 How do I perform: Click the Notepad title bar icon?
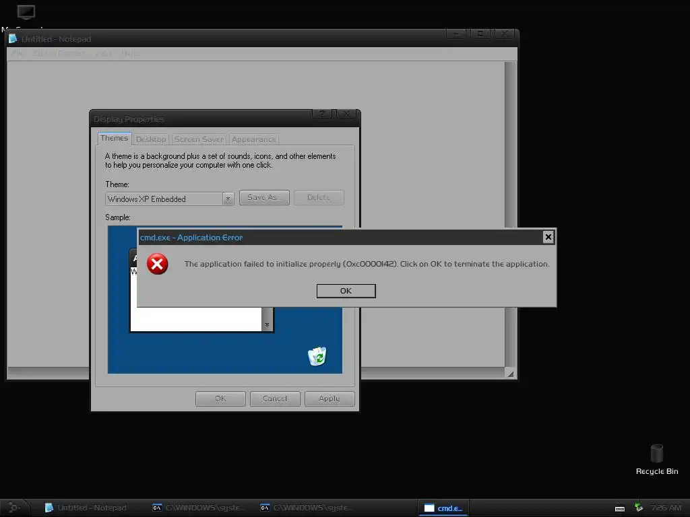13,38
